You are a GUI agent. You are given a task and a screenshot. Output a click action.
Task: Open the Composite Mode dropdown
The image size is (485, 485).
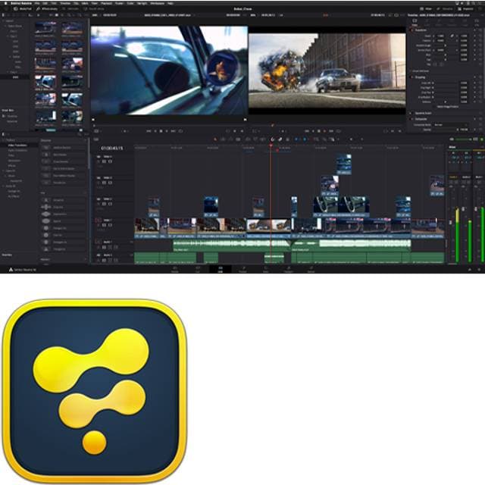point(450,124)
